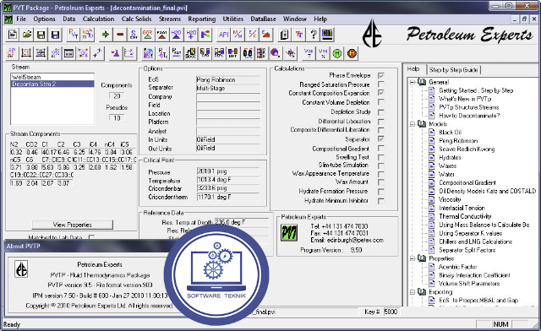Open Acentric Factor help topic

tap(458, 267)
